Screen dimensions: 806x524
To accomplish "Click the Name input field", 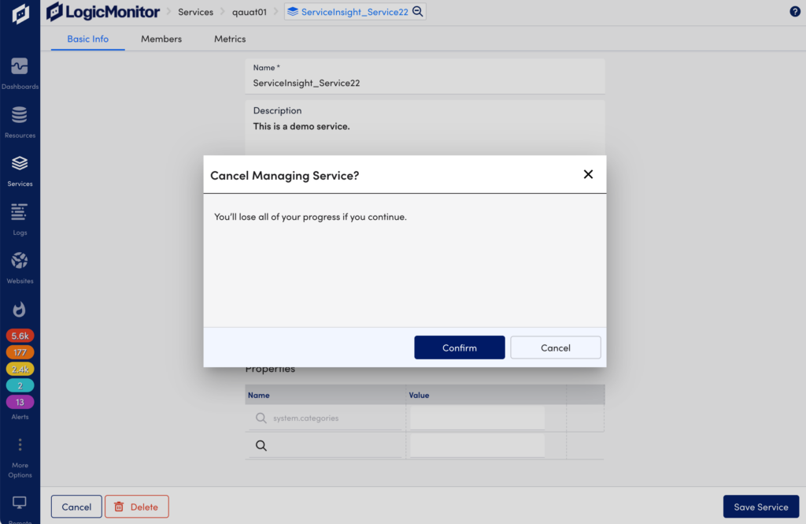I will tap(425, 76).
